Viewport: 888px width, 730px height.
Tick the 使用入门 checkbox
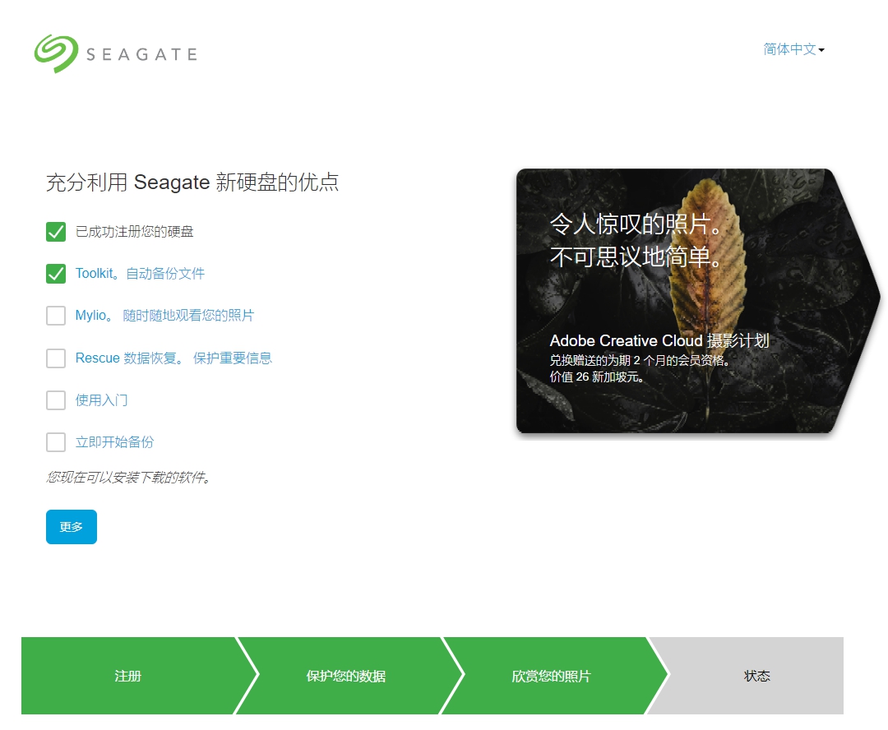56,400
